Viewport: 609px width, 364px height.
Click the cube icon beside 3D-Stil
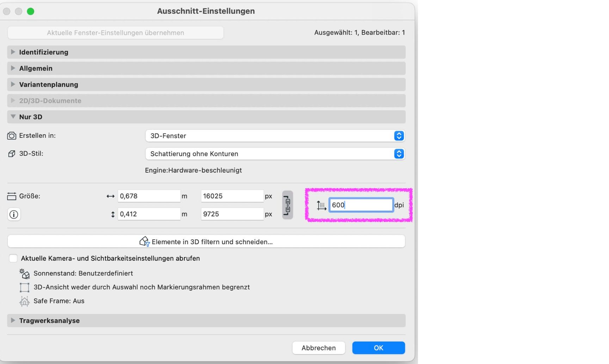click(x=12, y=154)
